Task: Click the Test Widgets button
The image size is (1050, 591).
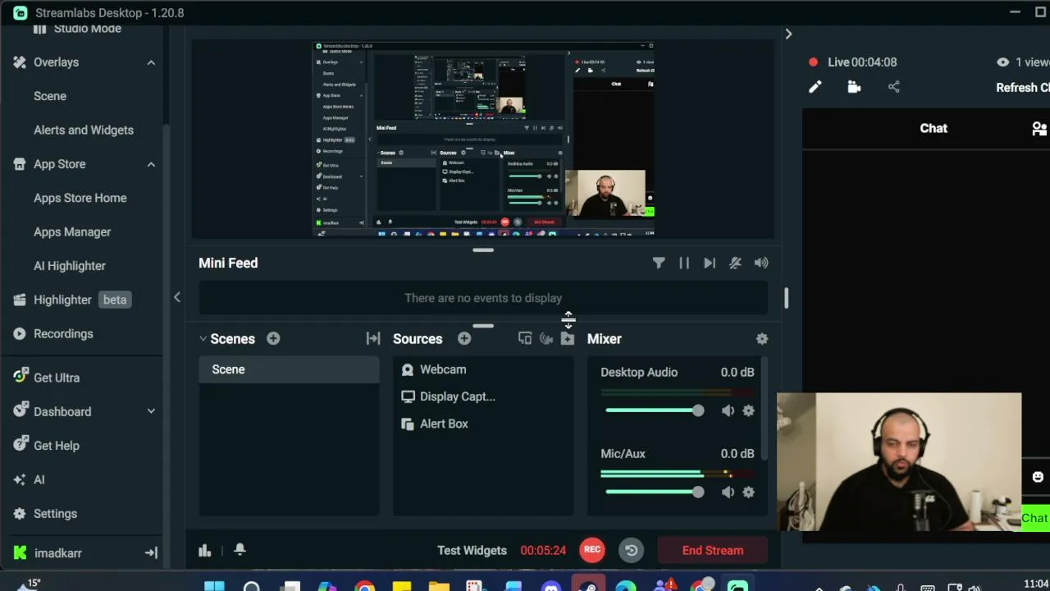Action: pos(472,550)
